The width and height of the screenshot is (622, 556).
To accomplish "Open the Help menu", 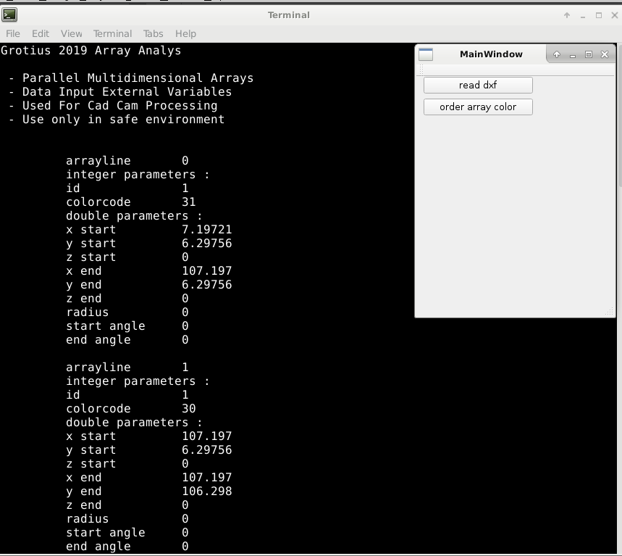I will pos(185,34).
